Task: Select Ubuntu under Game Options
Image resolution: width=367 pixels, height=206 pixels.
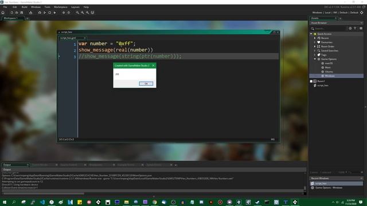Action: (x=329, y=72)
